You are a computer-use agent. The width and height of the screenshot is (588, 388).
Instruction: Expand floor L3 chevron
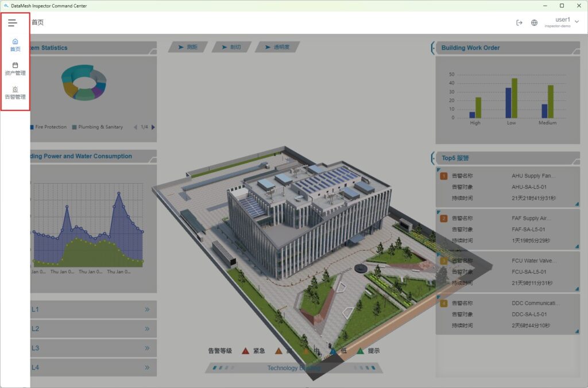pos(147,348)
